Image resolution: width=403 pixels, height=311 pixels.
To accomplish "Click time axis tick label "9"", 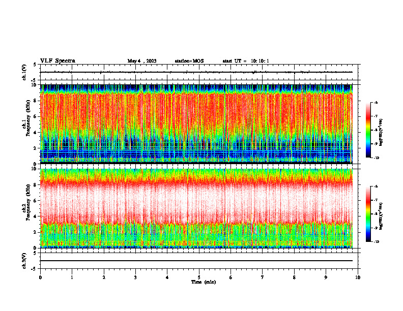I will coord(326,277).
